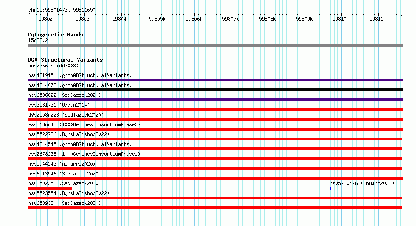Select the 15q22.2 band label
The width and height of the screenshot is (416, 226).
[38, 40]
